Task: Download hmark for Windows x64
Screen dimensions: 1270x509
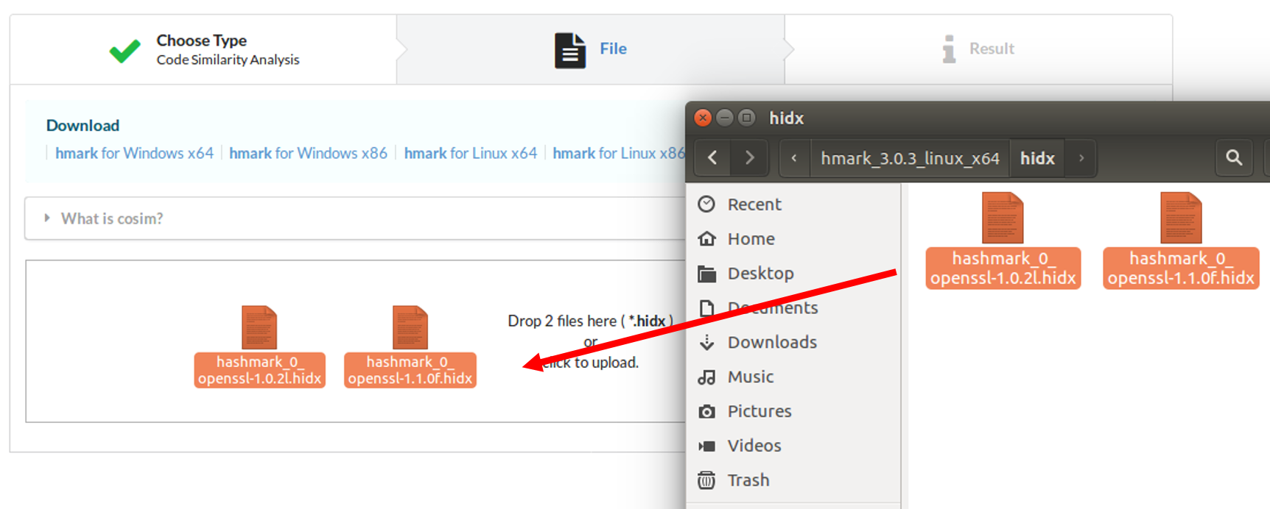Action: pyautogui.click(x=134, y=153)
